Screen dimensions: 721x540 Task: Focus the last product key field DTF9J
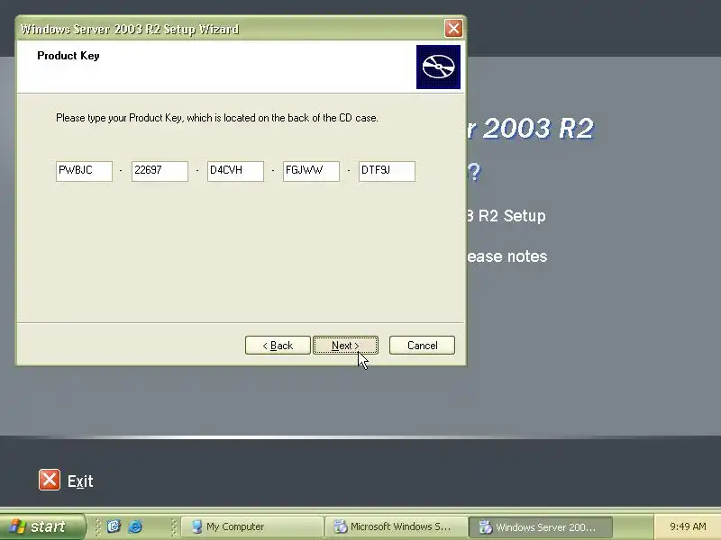tap(387, 171)
